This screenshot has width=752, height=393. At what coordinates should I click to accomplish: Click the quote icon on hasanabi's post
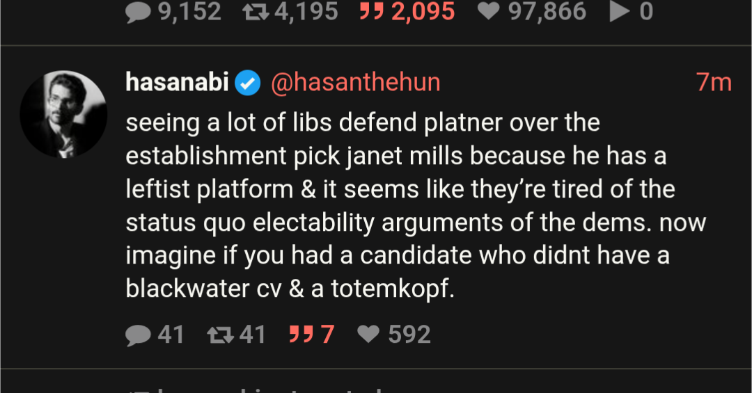click(x=299, y=335)
